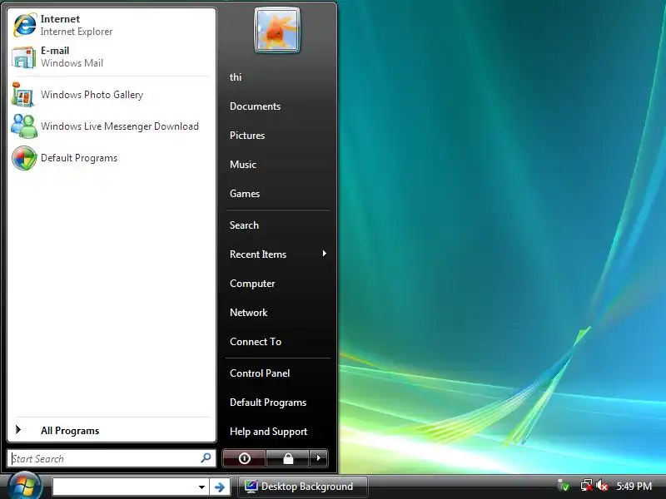Open Music folder
Viewport: 666px width, 499px height.
click(242, 164)
